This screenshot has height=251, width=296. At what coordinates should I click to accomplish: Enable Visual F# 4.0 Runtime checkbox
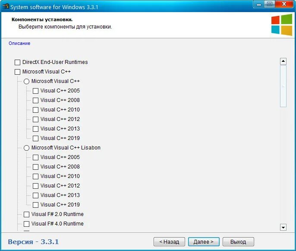(26, 224)
